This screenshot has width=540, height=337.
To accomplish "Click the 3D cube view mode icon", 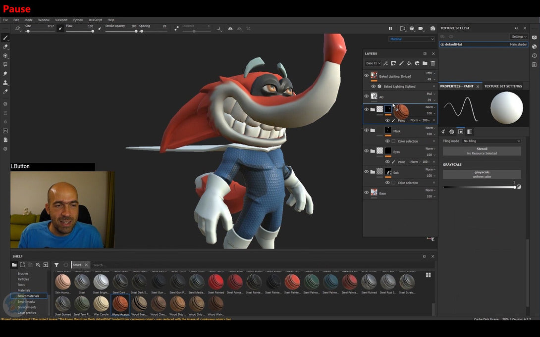I will pos(412,29).
